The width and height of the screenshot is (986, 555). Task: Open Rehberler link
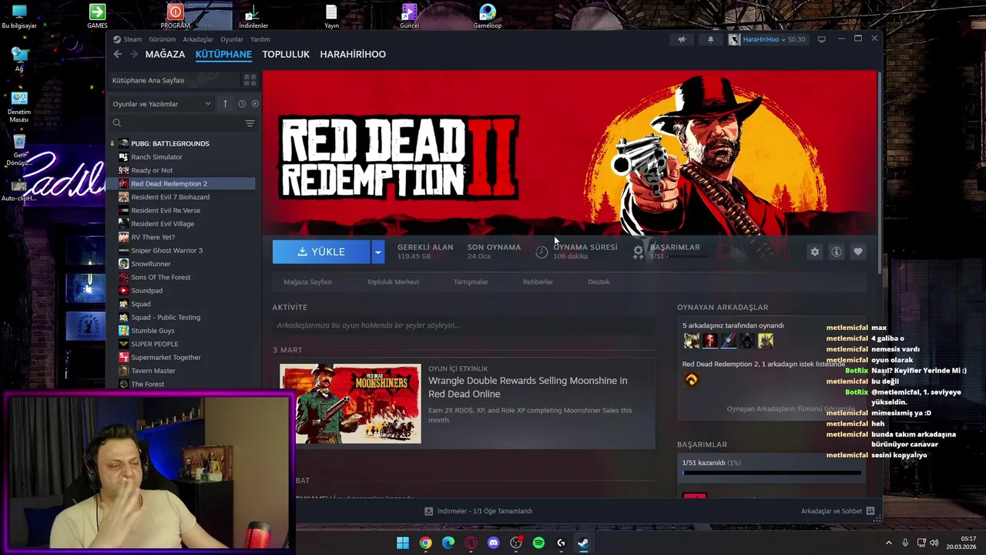[538, 282]
